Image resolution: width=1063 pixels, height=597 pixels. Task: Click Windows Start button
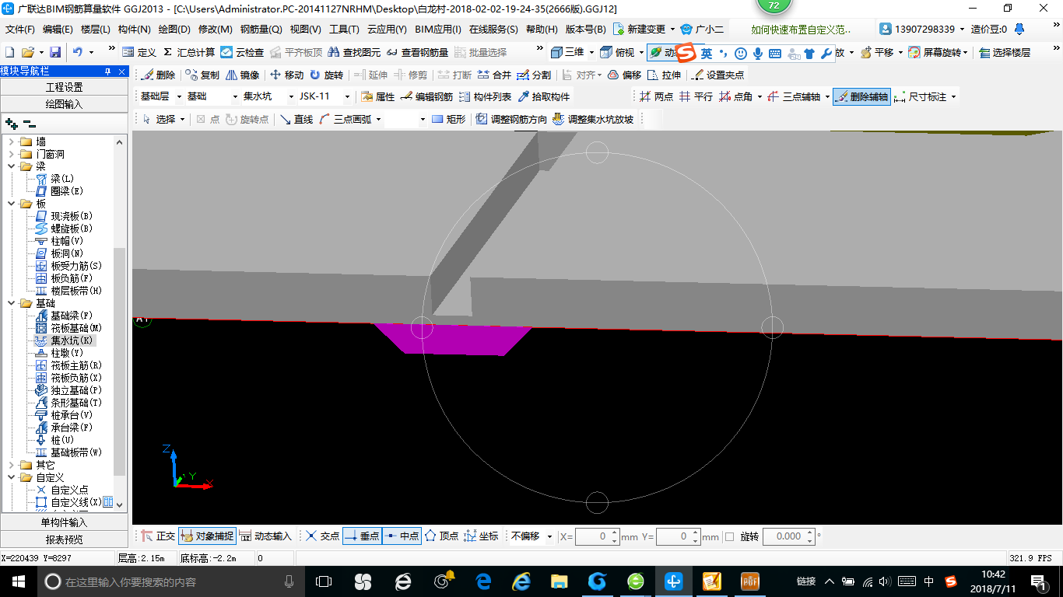pyautogui.click(x=18, y=581)
